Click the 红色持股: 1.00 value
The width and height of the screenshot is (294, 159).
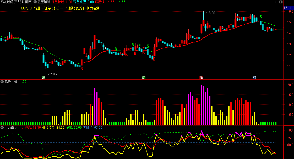tap(62, 2)
